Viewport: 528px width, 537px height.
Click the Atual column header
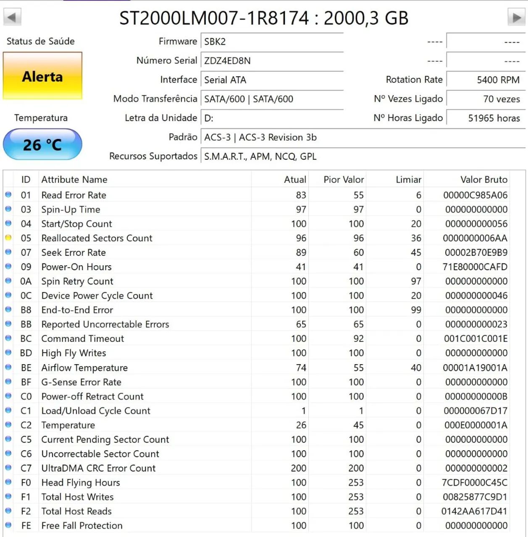point(280,180)
